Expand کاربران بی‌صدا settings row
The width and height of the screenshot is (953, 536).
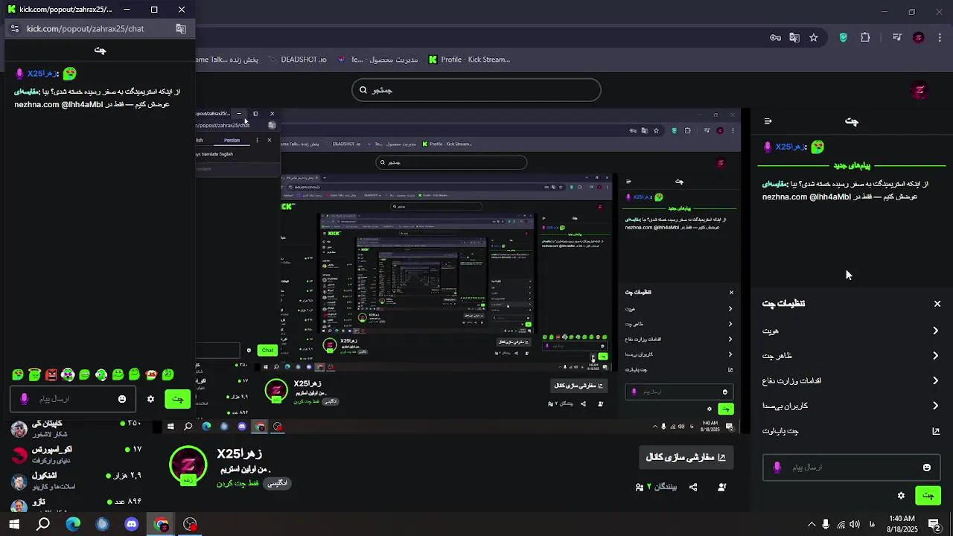tap(851, 406)
